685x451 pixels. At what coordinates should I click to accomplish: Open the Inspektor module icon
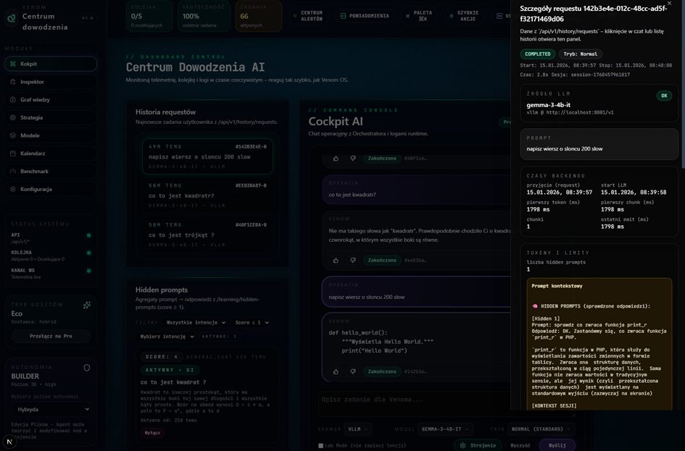tap(13, 82)
